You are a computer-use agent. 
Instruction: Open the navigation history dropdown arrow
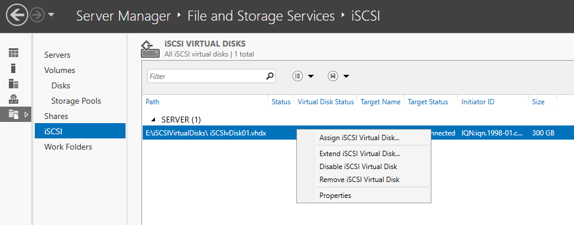[x=51, y=15]
